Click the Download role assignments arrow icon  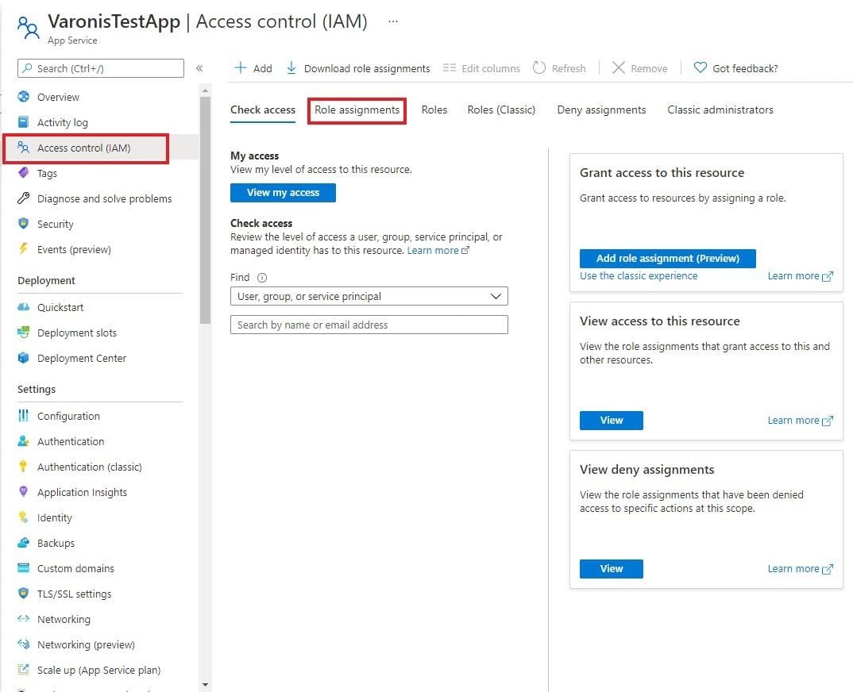pos(291,68)
